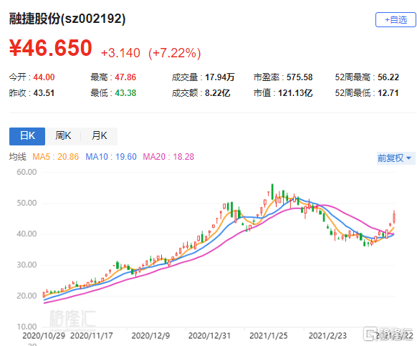Click the MA20 : 18.28 indicator label

click(168, 157)
